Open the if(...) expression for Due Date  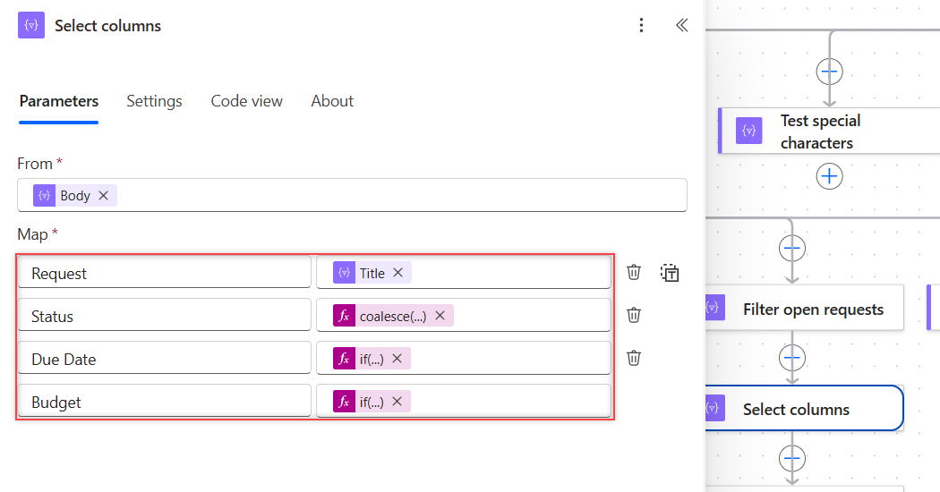[372, 359]
